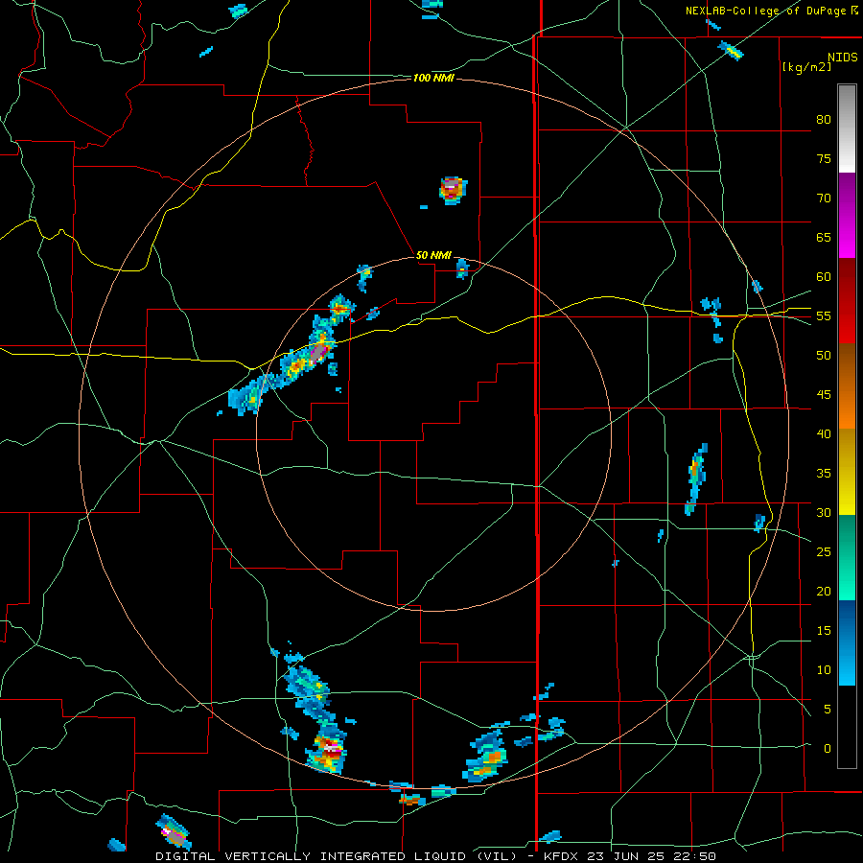Click the 22:50 time stamp
Screen dimensions: 863x863
coord(696,856)
